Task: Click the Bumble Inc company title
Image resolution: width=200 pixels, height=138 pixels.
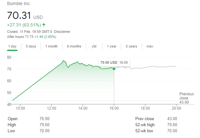Action: pyautogui.click(x=18, y=4)
